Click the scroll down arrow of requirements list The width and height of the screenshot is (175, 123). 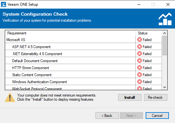[x=164, y=87]
